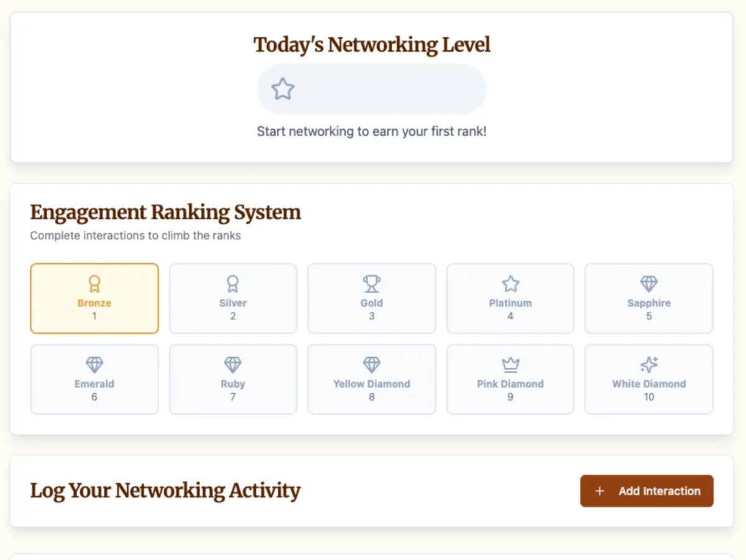Click the Yellow Diamond gem icon
This screenshot has width=746, height=560.
tap(372, 365)
